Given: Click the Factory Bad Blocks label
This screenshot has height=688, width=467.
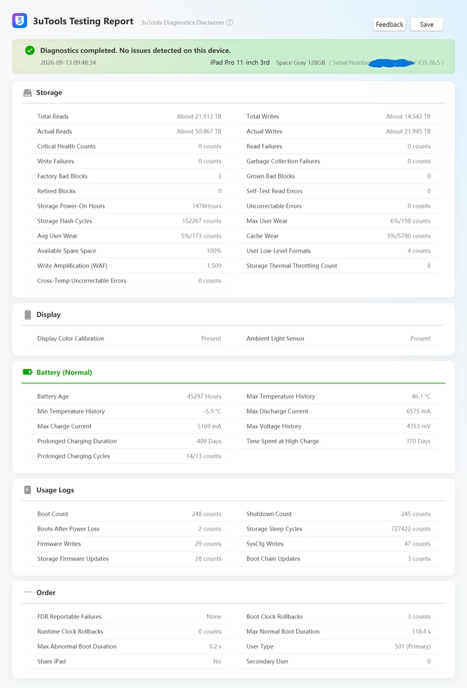Looking at the screenshot, I should tap(62, 176).
